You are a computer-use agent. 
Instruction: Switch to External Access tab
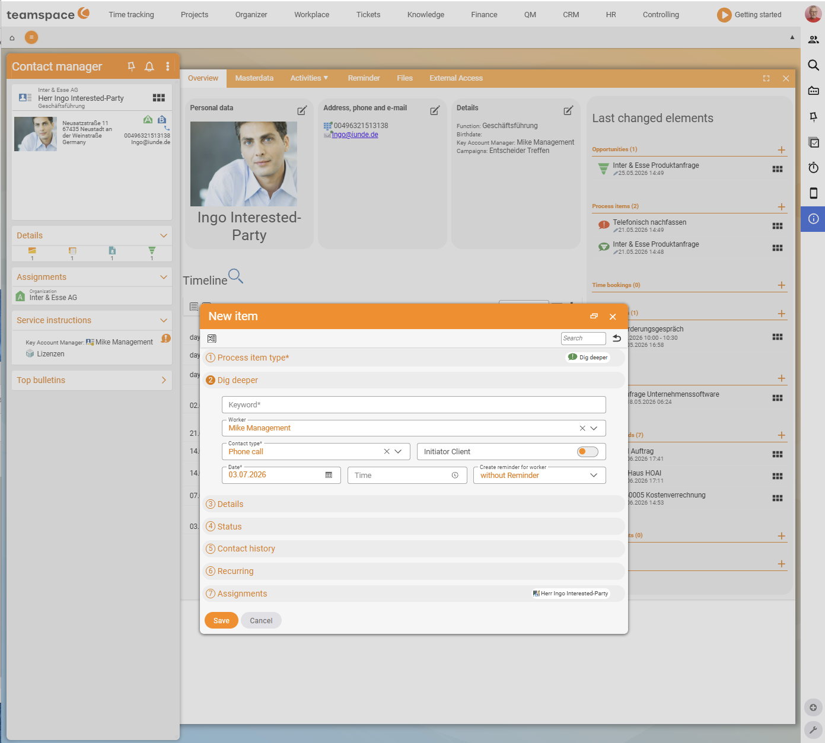[x=456, y=78]
